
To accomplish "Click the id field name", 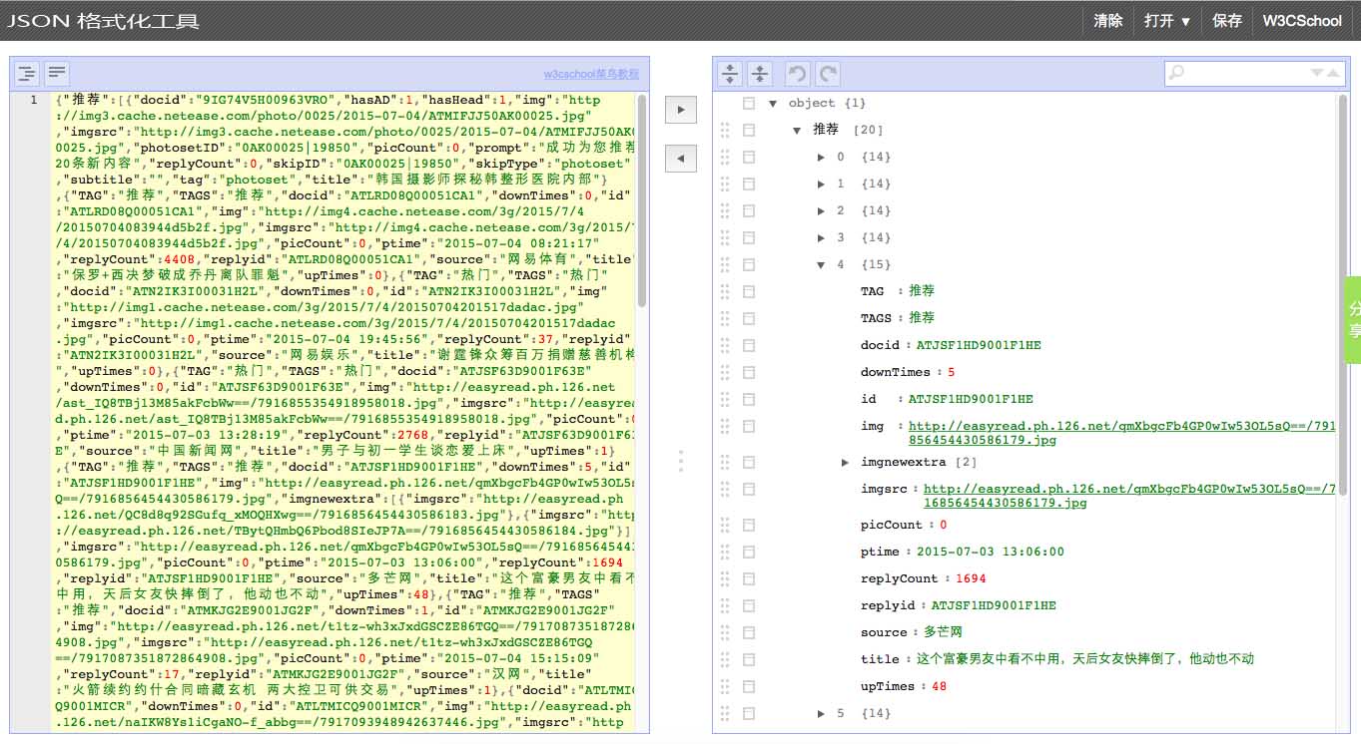I will tap(868, 399).
